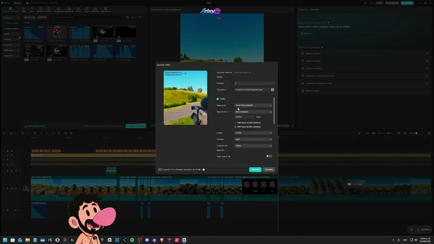Open the media sort options icon
Viewport: 434px width, 244px height.
pyautogui.click(x=134, y=17)
